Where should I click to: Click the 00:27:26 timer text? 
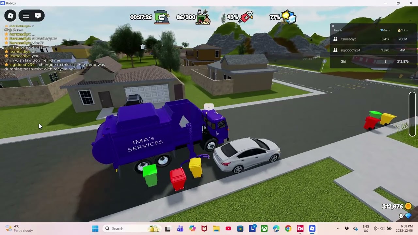pyautogui.click(x=141, y=17)
